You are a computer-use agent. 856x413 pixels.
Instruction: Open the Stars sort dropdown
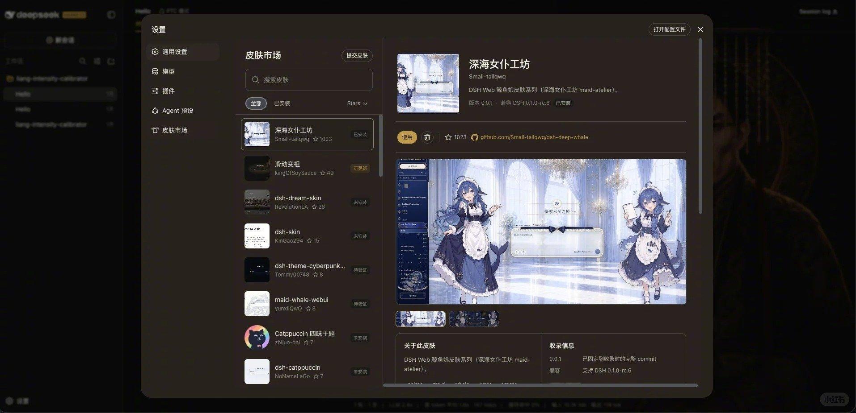point(357,103)
